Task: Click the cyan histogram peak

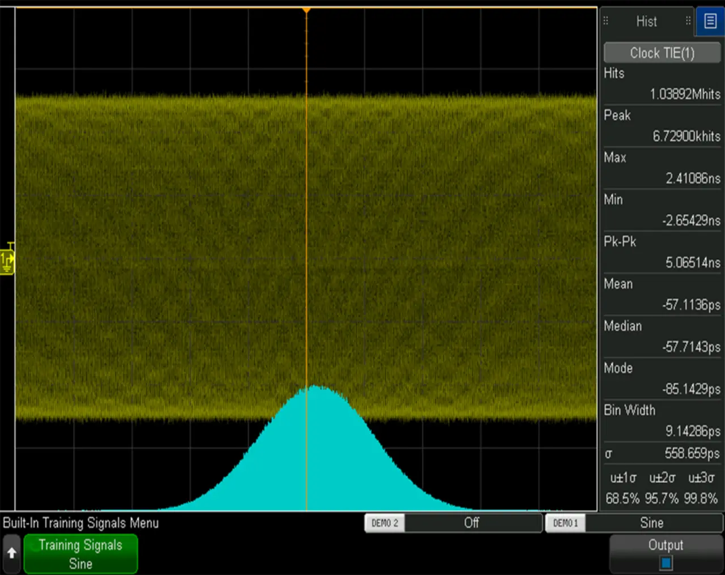Action: coord(315,389)
